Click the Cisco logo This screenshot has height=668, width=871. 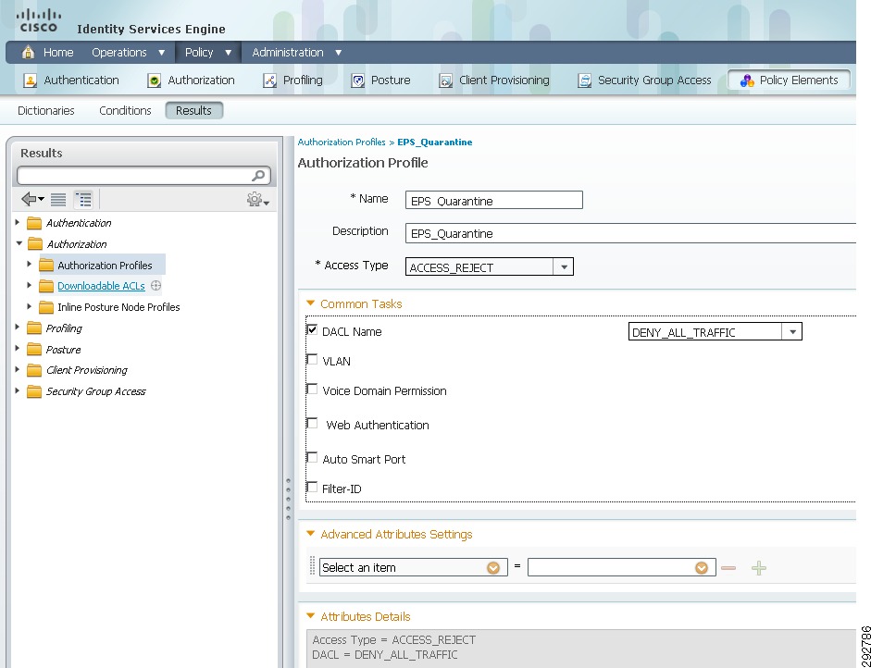[38, 21]
